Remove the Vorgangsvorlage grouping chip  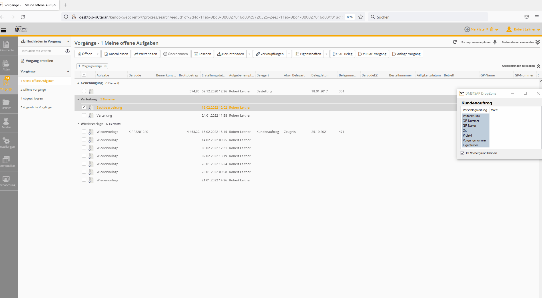pos(105,66)
